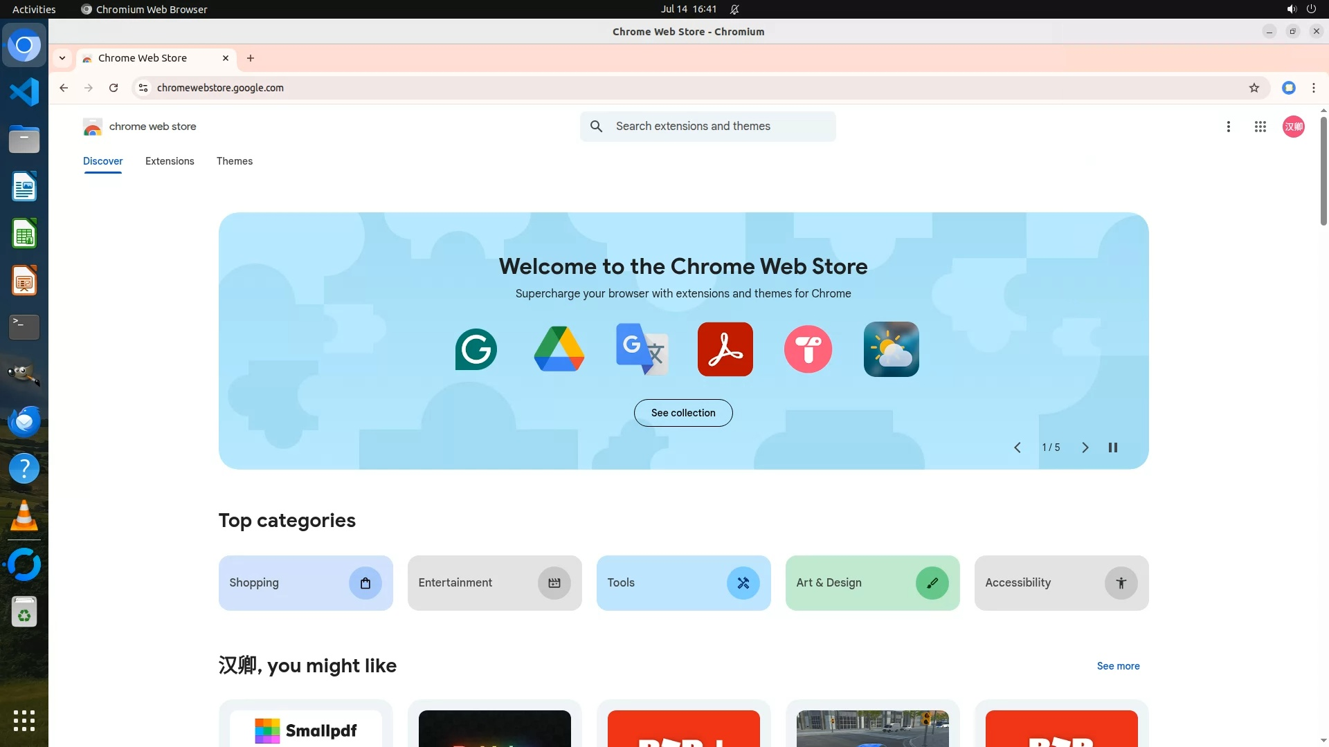Image resolution: width=1329 pixels, height=747 pixels.
Task: Click the Search extensions and themes field
Action: [720, 127]
